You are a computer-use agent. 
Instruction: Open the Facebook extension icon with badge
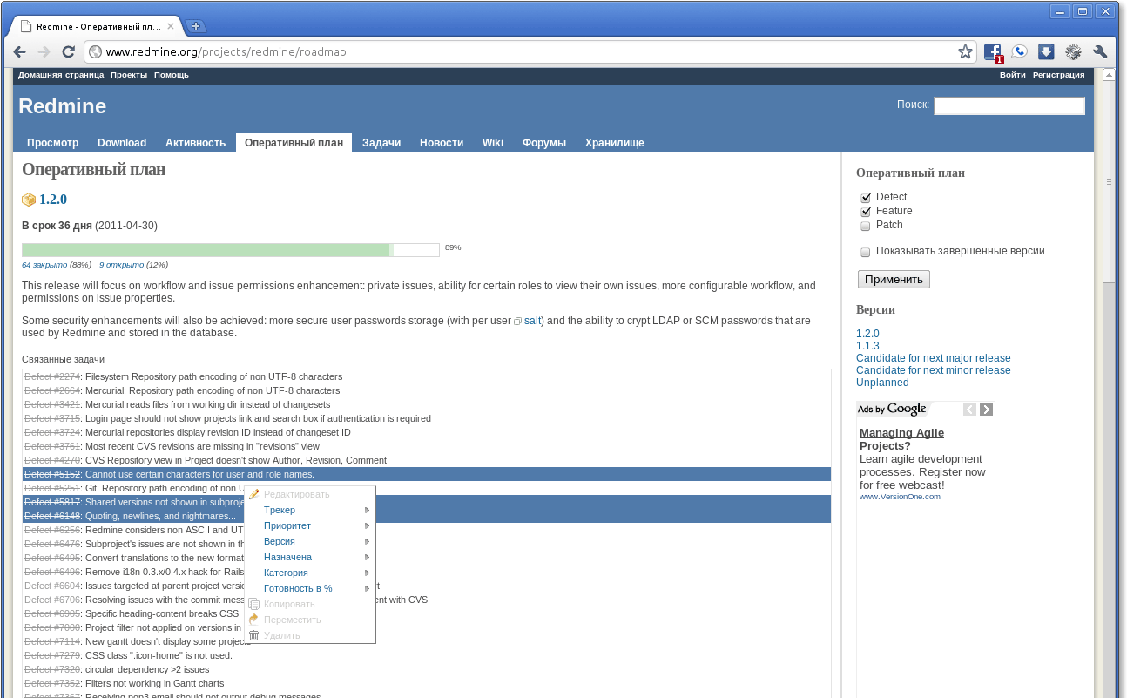pos(993,52)
